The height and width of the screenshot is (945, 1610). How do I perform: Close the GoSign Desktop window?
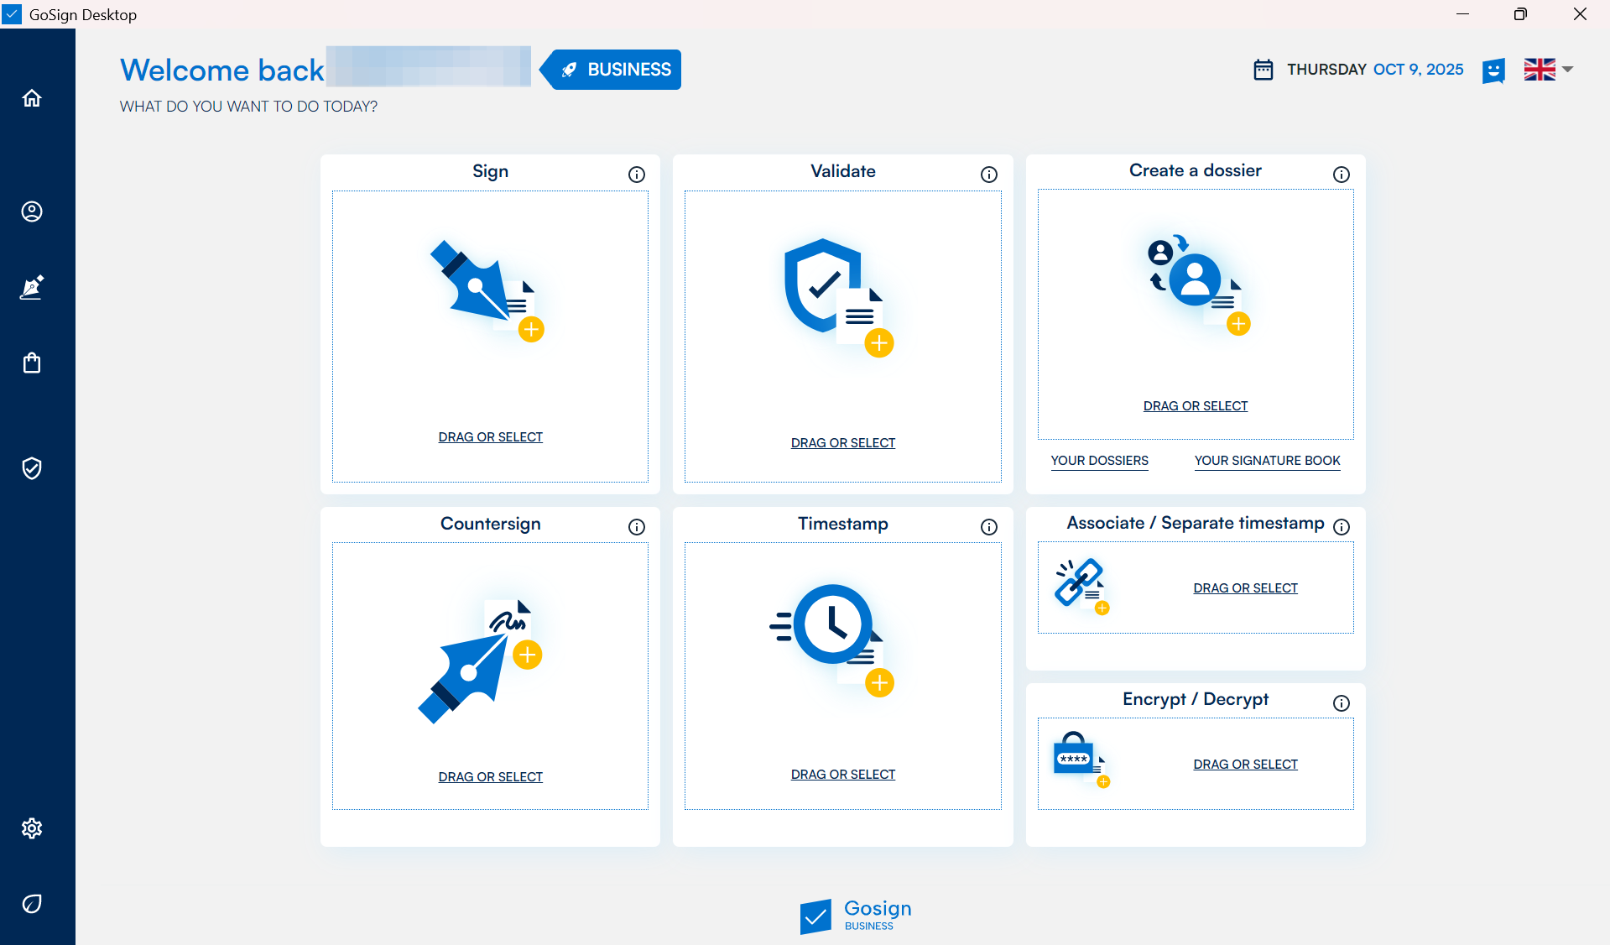(1580, 14)
